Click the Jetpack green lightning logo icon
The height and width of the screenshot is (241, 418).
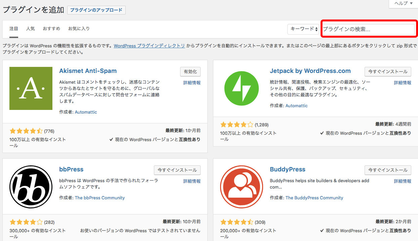click(x=242, y=88)
